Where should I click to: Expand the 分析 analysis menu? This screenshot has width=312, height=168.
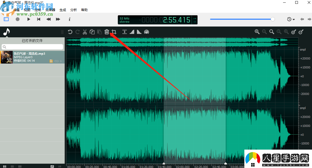coord(74,10)
